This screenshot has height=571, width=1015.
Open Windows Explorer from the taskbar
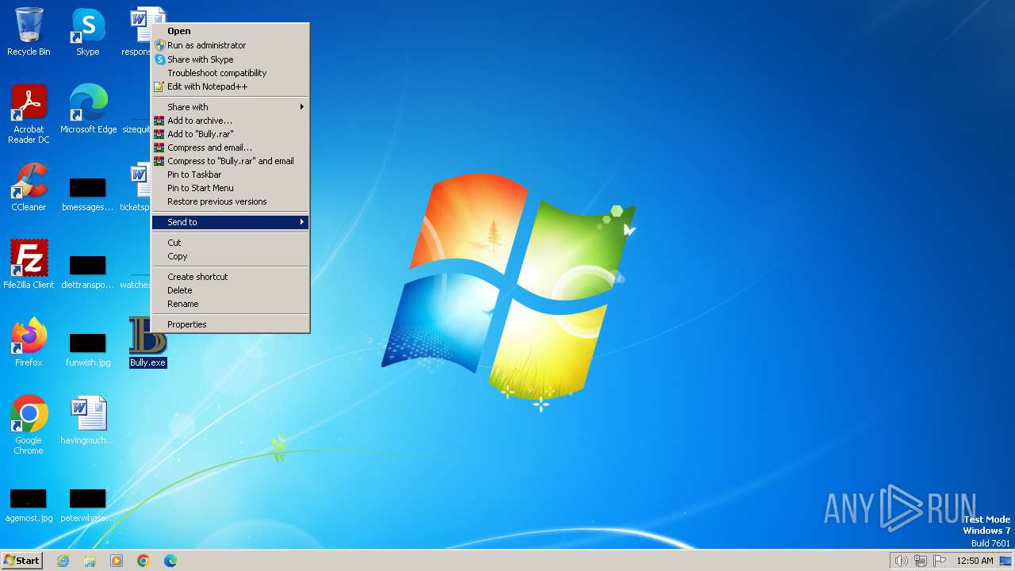[90, 561]
